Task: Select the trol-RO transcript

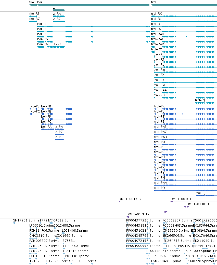Action: point(157,49)
